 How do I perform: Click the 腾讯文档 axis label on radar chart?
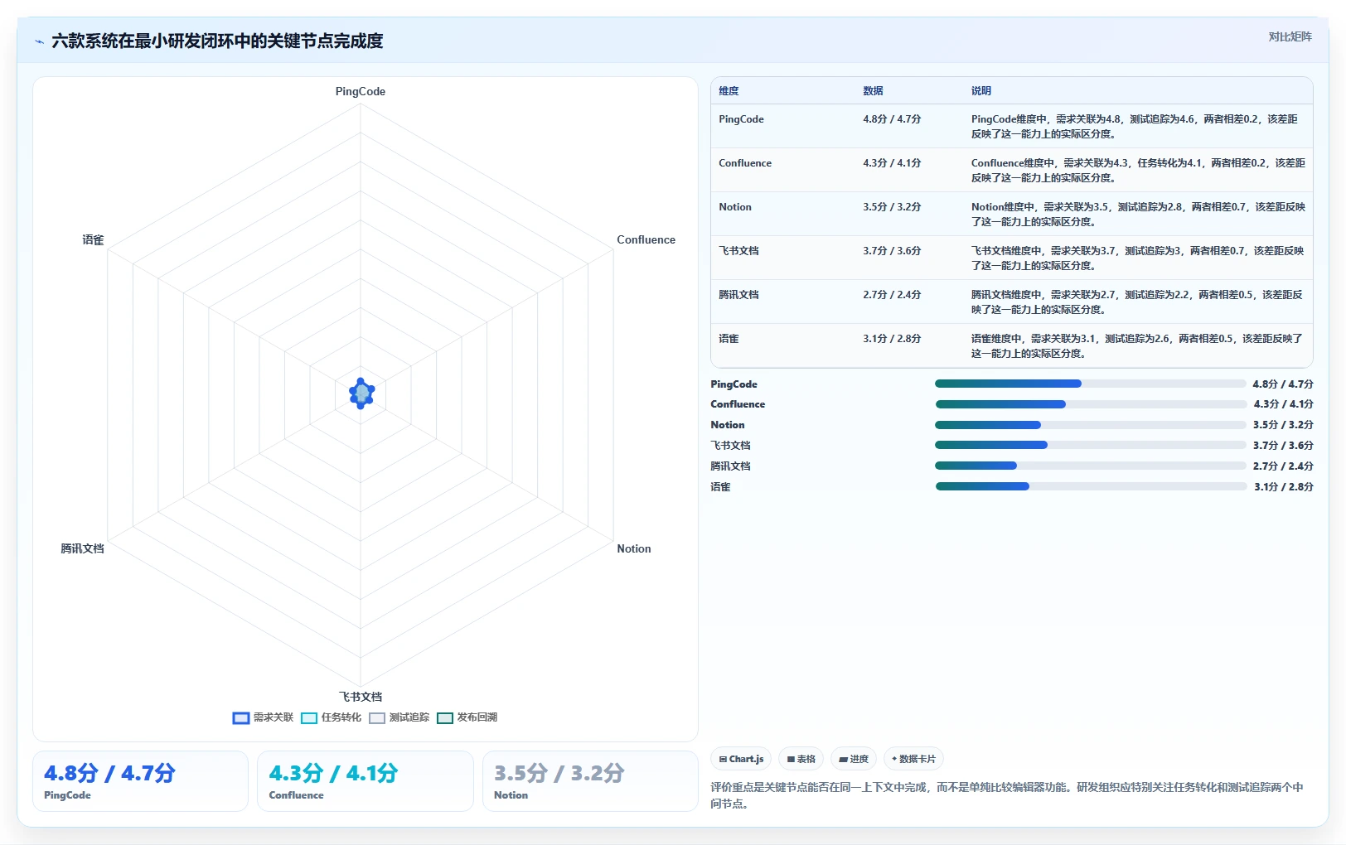tap(82, 548)
